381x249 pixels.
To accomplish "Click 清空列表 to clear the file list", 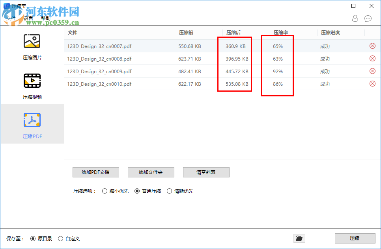I will pyautogui.click(x=206, y=172).
